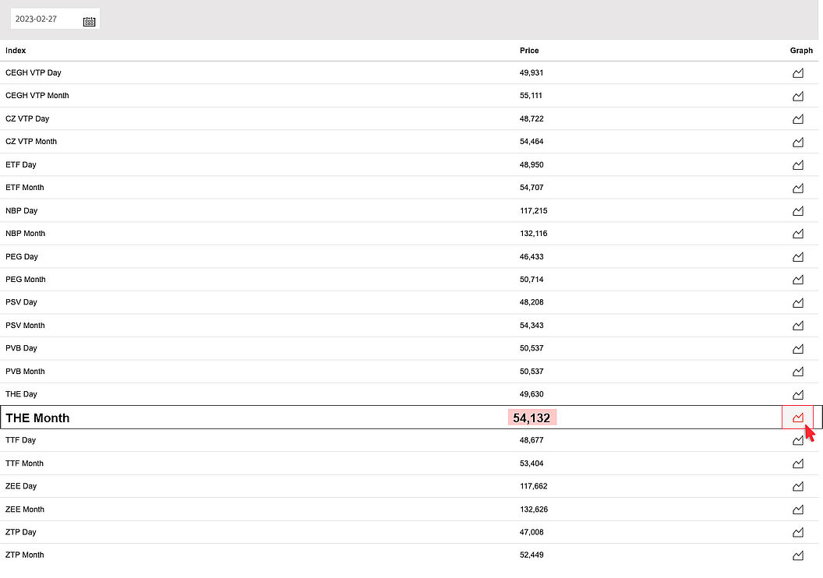Image resolution: width=823 pixels, height=578 pixels.
Task: Open graph for PVB Day
Action: (798, 348)
